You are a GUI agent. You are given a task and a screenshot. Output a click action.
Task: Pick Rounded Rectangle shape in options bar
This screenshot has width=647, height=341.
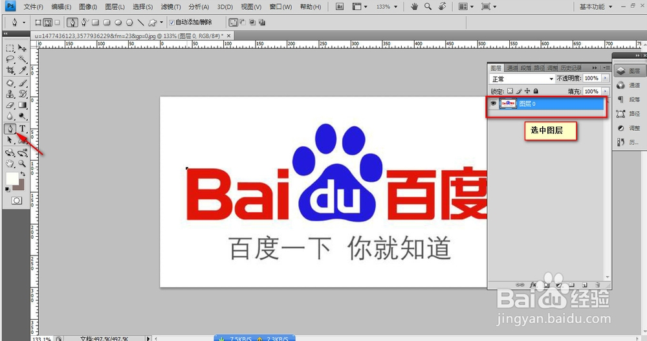pyautogui.click(x=107, y=22)
